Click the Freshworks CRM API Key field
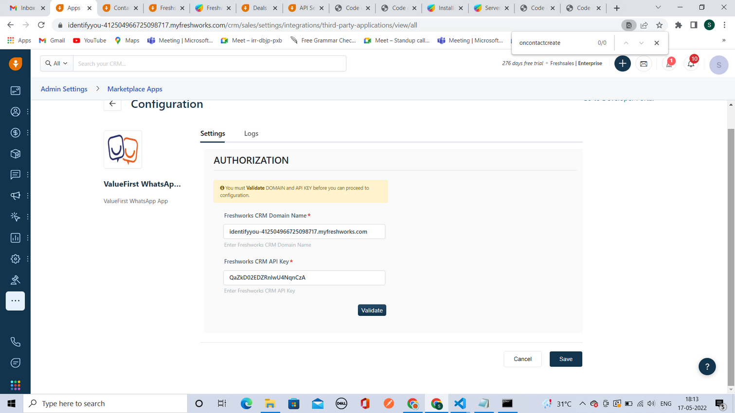Viewport: 735px width, 413px height. 304,277
